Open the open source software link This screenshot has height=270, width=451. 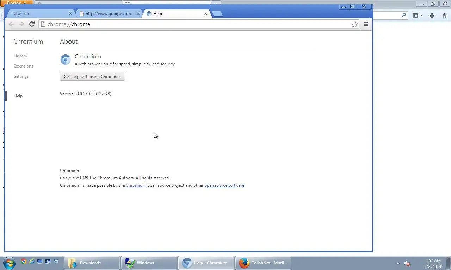(x=224, y=185)
